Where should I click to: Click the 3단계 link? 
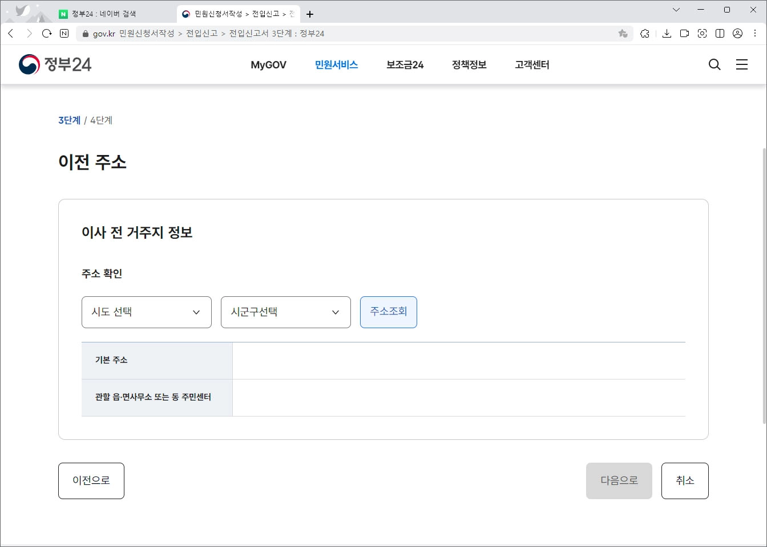(68, 120)
